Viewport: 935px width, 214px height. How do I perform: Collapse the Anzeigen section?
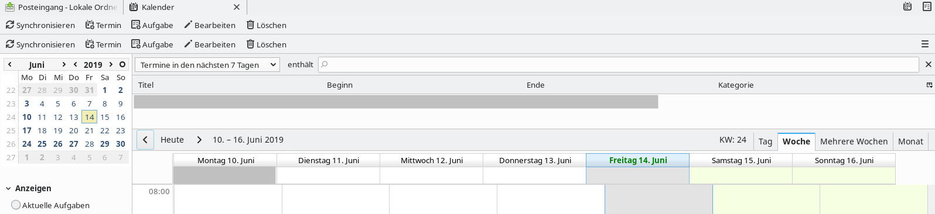8,188
